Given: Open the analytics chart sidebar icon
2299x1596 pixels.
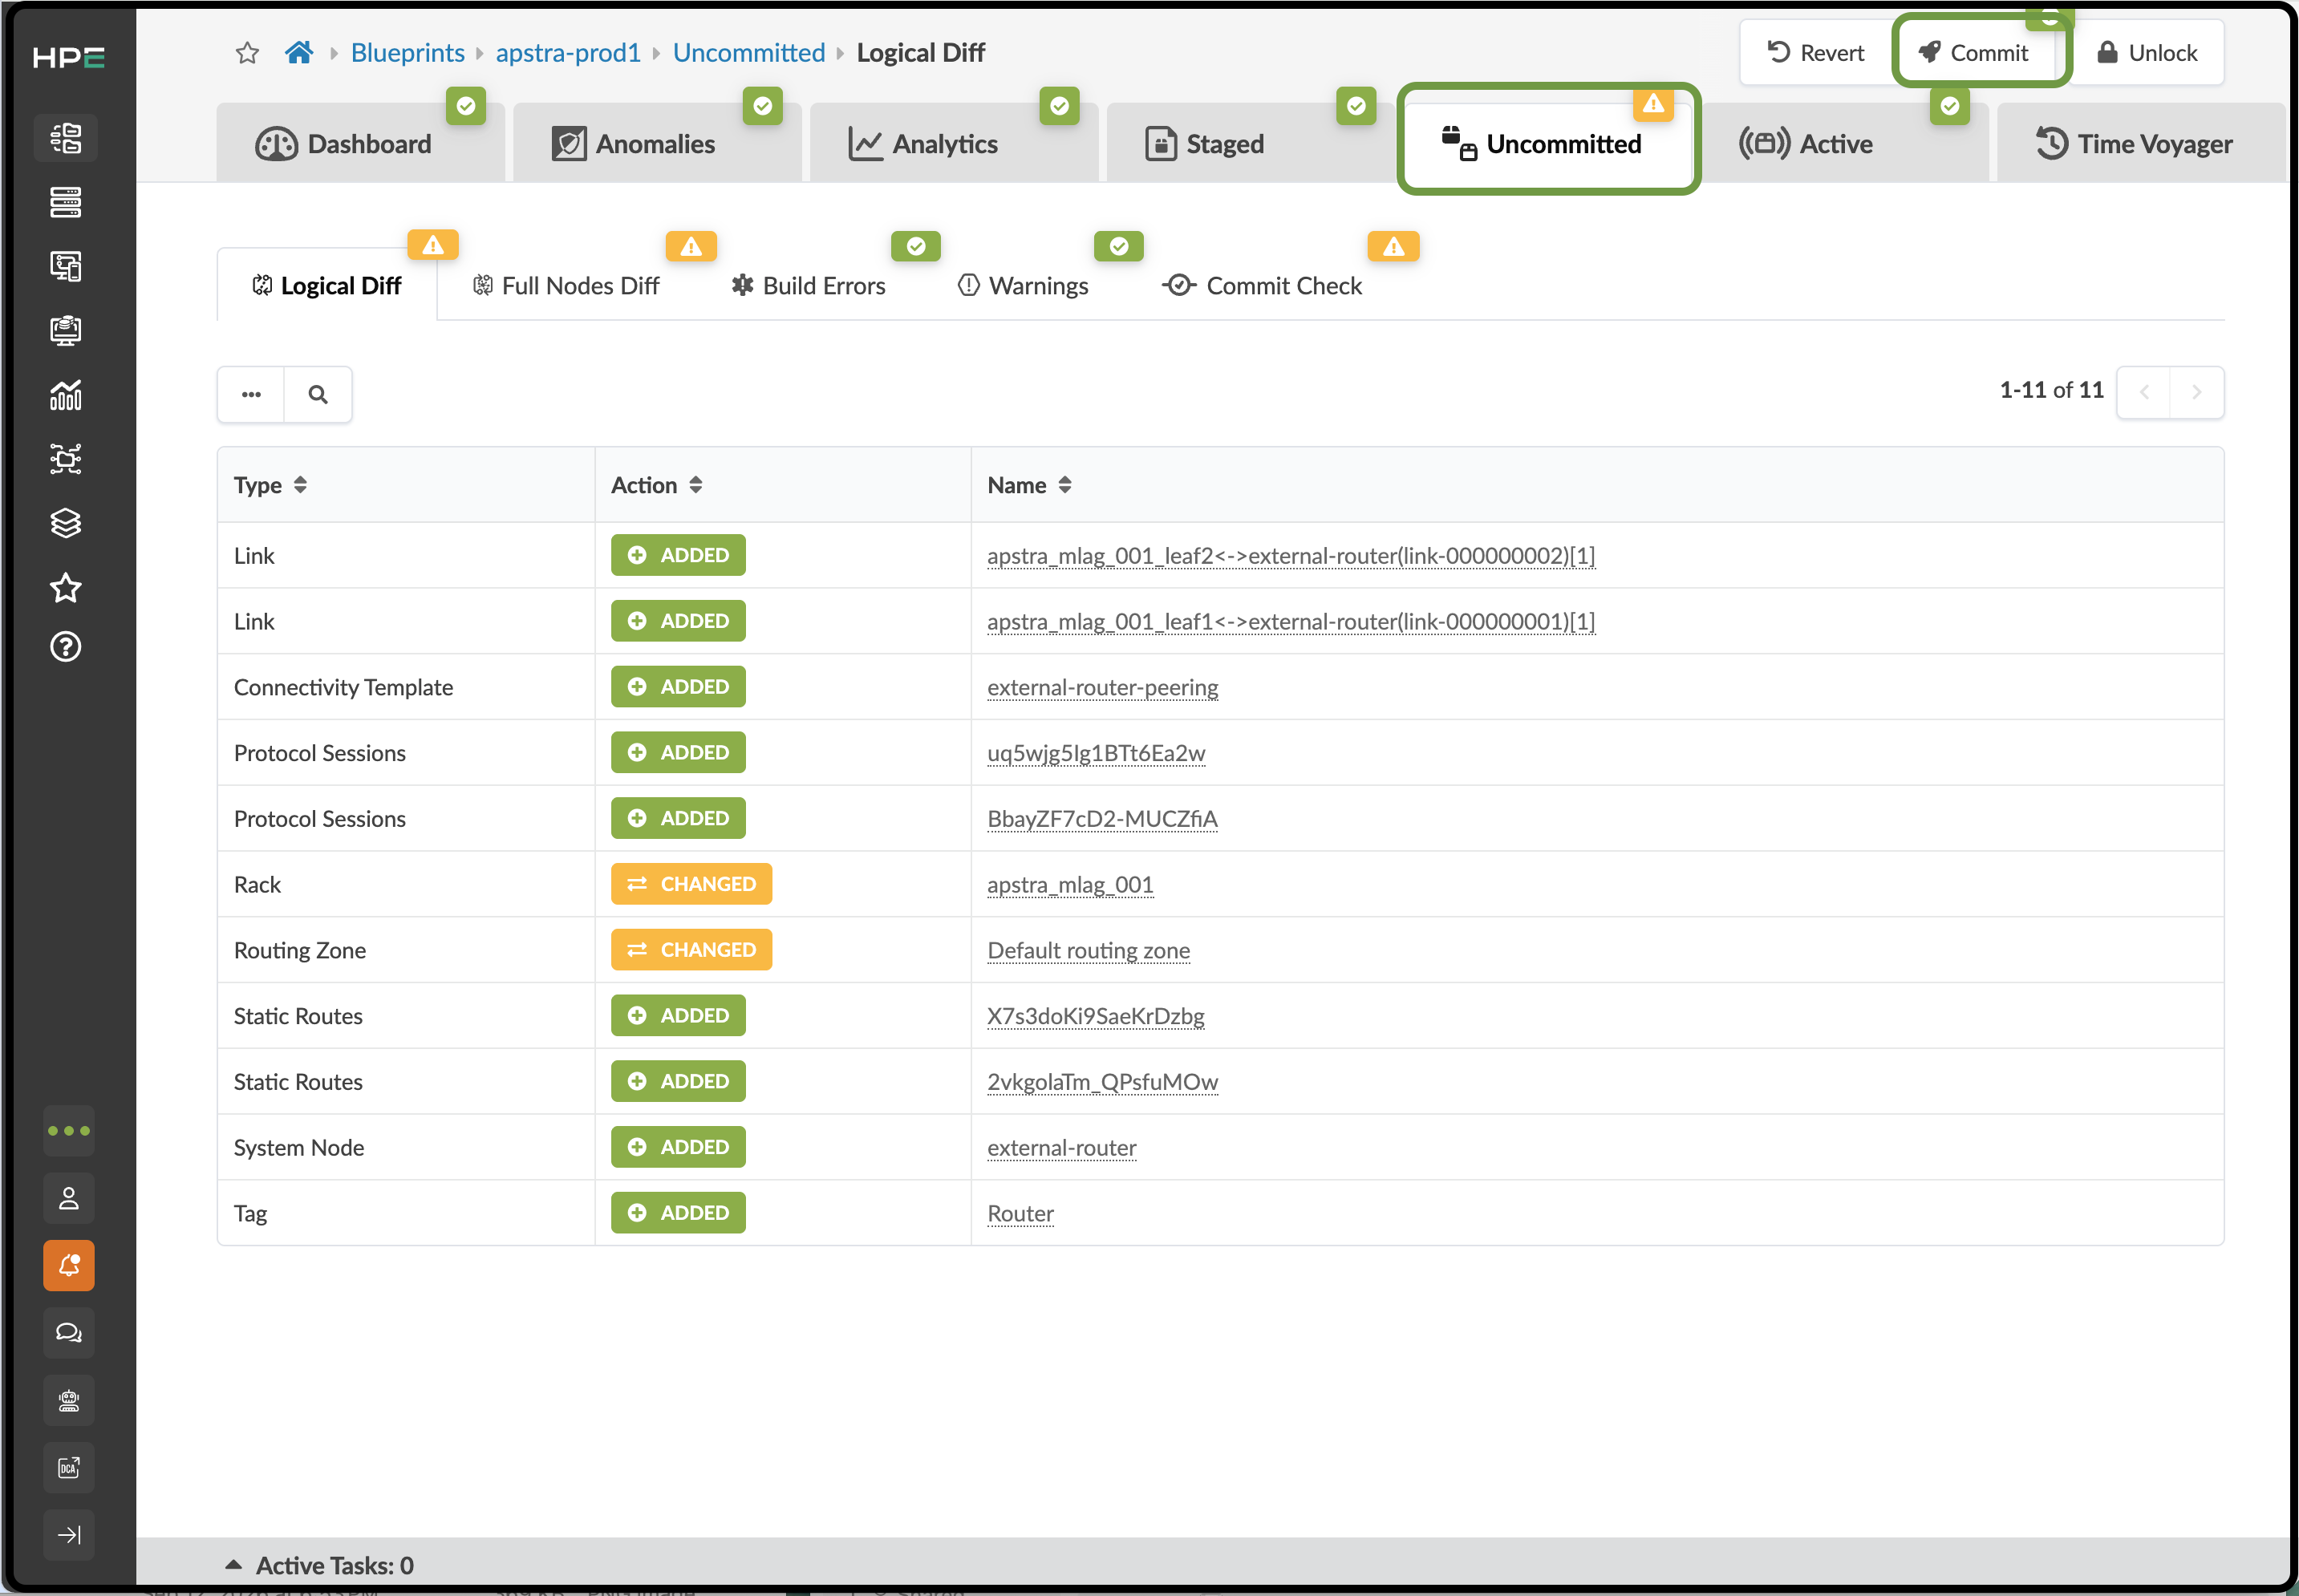Looking at the screenshot, I should click(66, 395).
